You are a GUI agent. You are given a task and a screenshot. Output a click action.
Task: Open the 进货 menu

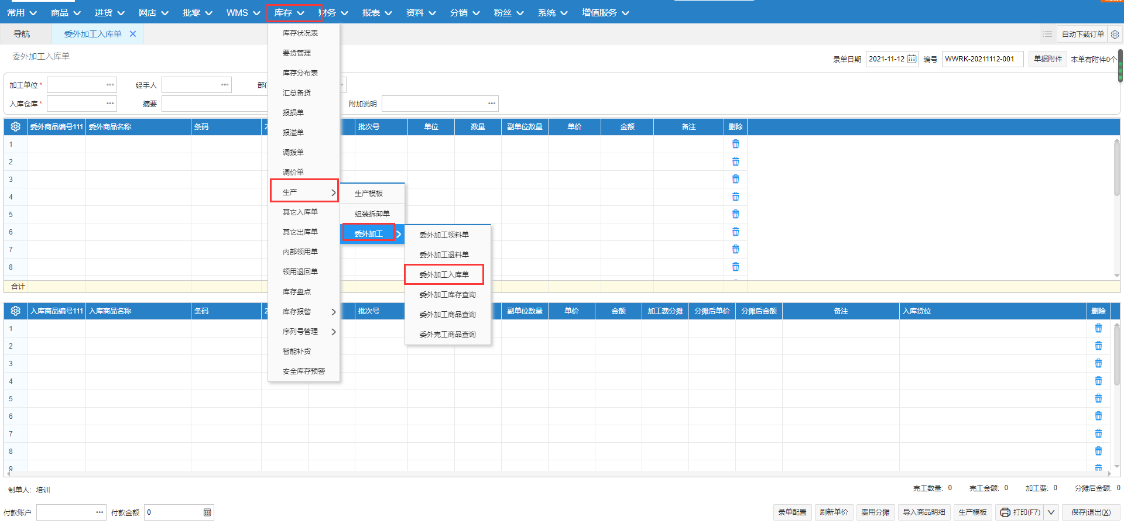109,12
